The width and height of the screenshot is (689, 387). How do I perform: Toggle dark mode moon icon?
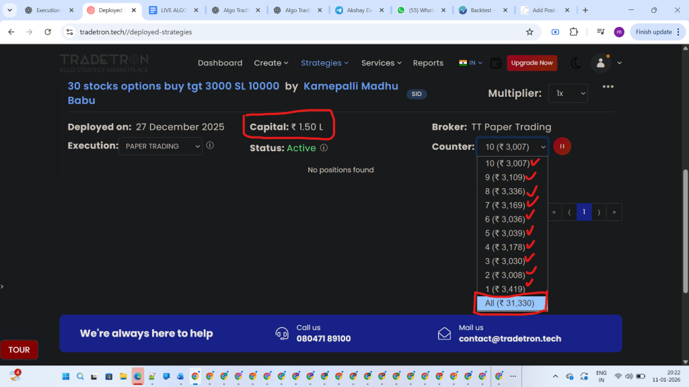[576, 63]
